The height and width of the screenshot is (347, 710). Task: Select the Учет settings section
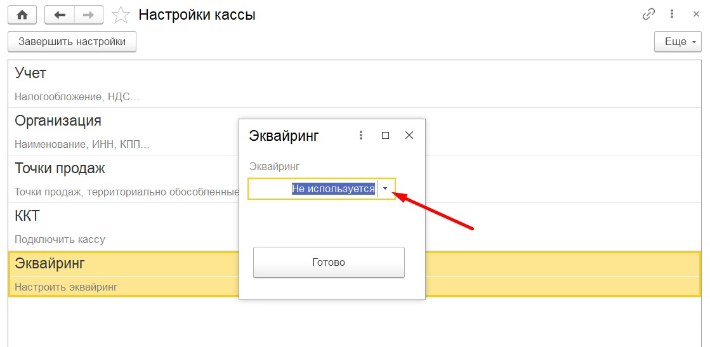tap(355, 84)
